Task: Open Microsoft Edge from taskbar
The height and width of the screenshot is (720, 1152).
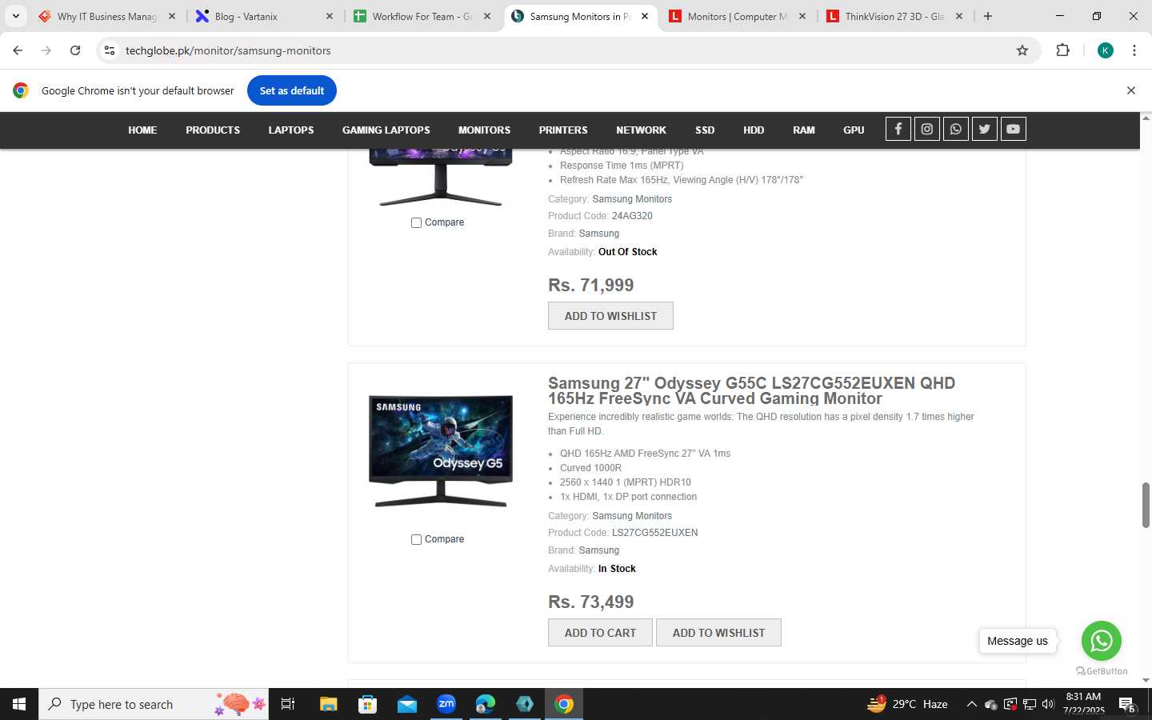Action: point(486,704)
